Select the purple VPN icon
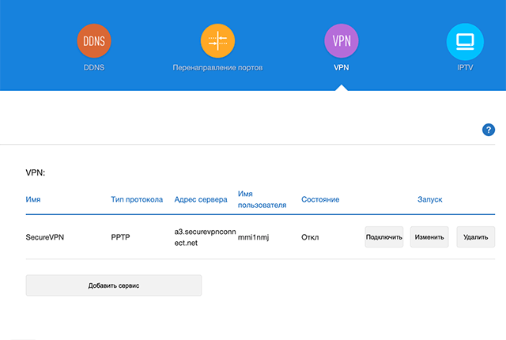 (342, 40)
